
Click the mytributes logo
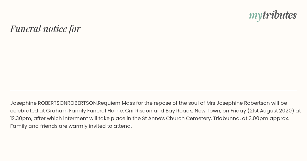tap(273, 15)
